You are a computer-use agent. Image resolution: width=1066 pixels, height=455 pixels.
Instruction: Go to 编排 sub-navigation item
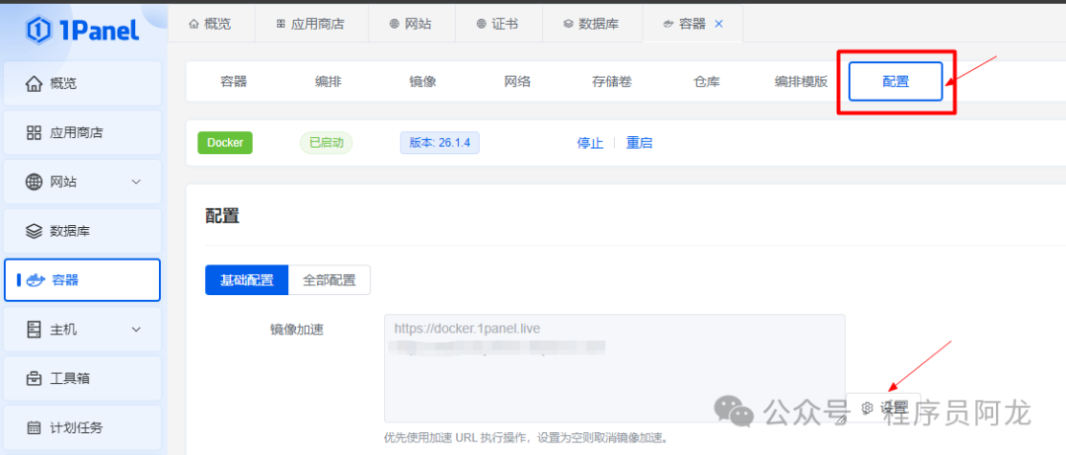pyautogui.click(x=329, y=82)
